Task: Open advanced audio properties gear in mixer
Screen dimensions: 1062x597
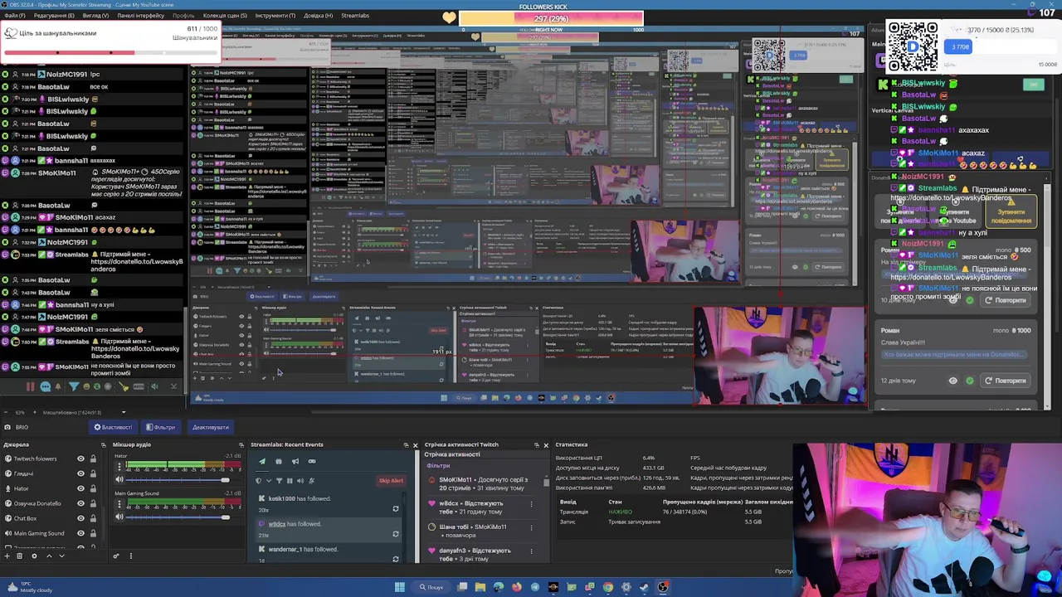Action: [x=116, y=556]
